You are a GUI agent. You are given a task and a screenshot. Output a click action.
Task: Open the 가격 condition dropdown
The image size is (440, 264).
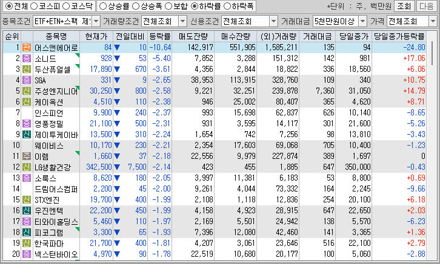433,21
